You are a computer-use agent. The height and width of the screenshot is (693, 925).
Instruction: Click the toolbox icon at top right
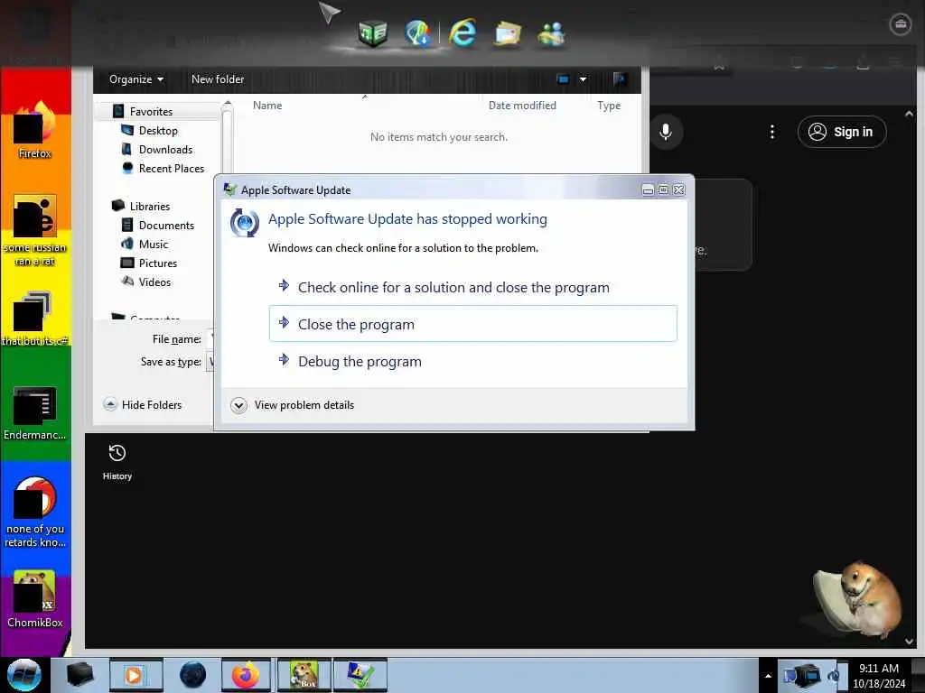coord(901,24)
